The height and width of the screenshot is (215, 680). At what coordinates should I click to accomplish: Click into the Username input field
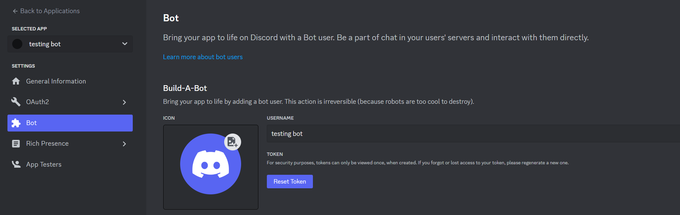click(x=473, y=134)
